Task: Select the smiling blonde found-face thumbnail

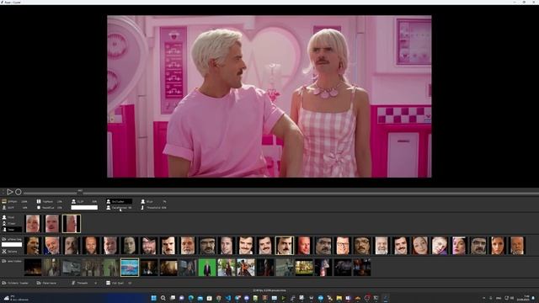Action: 33,224
